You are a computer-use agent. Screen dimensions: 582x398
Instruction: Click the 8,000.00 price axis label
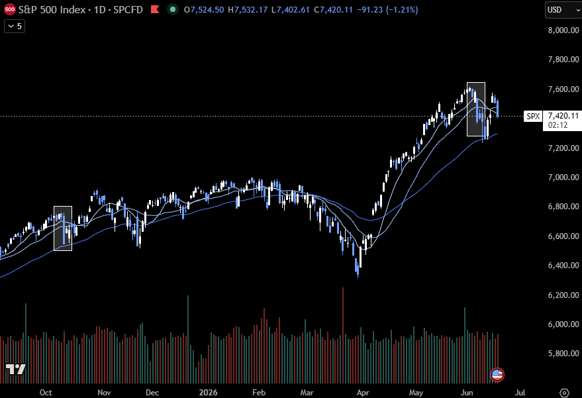(563, 30)
